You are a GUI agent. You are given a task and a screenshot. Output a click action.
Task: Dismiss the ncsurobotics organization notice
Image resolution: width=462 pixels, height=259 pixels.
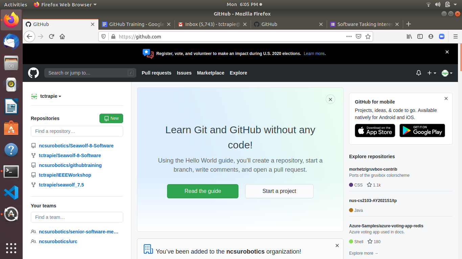[x=337, y=246]
